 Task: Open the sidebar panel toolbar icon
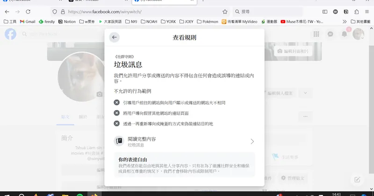click(324, 12)
